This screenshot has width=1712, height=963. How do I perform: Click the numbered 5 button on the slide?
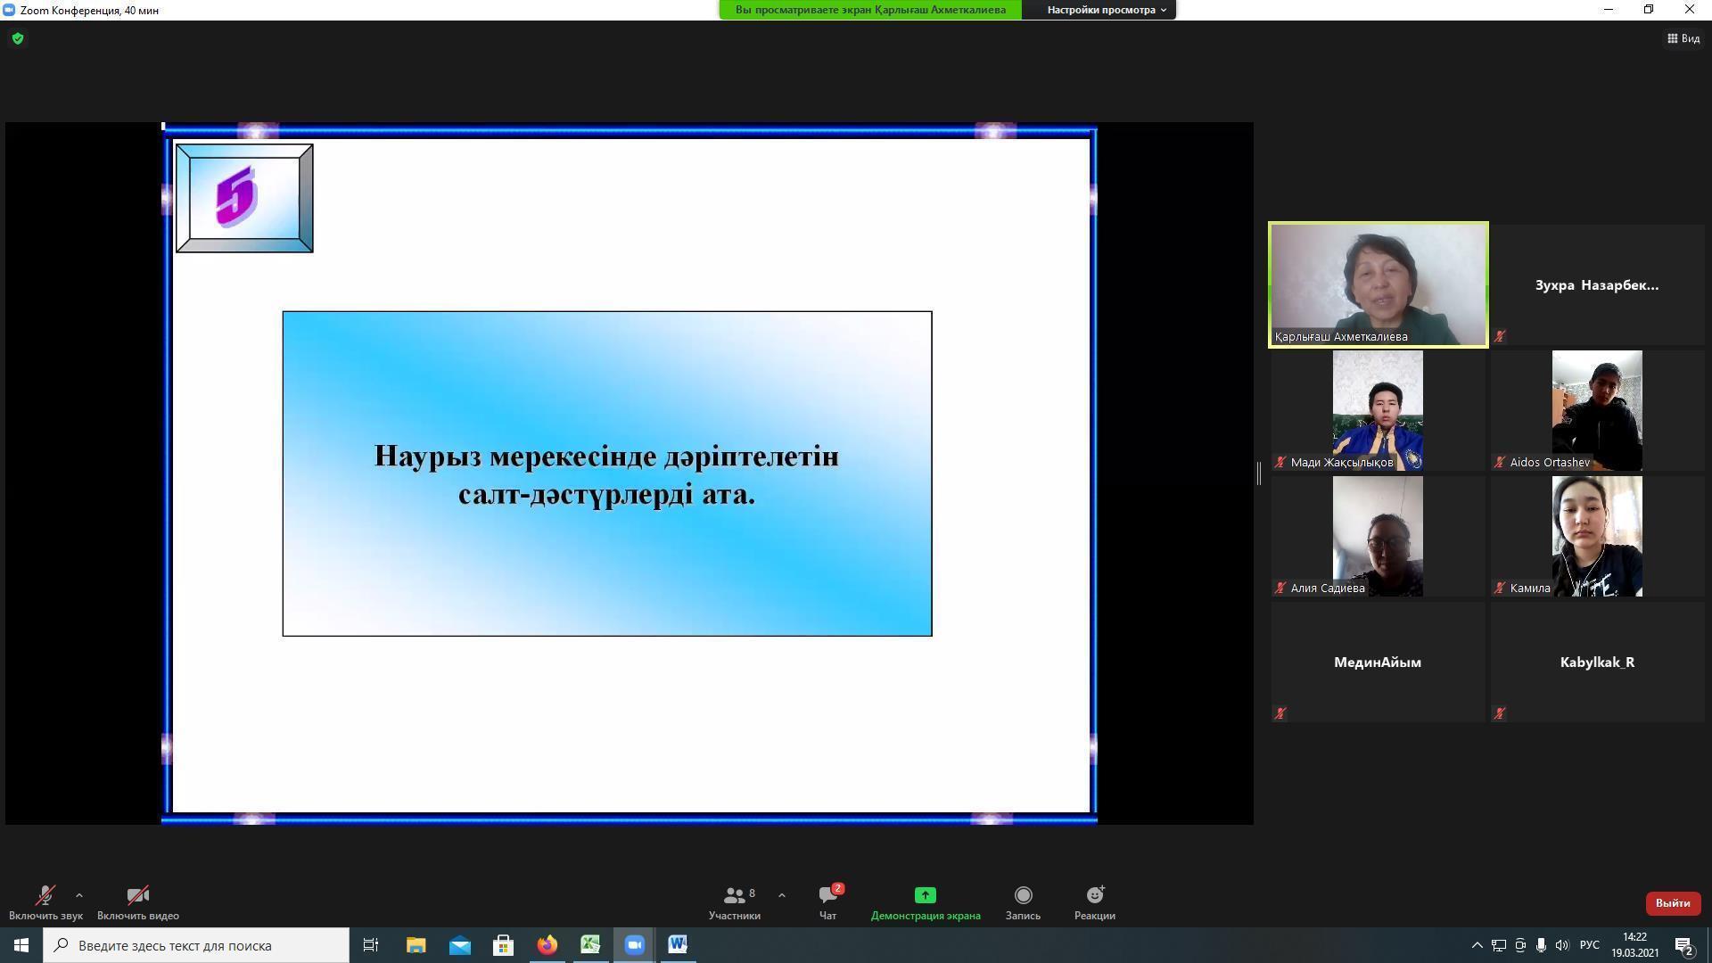point(244,198)
